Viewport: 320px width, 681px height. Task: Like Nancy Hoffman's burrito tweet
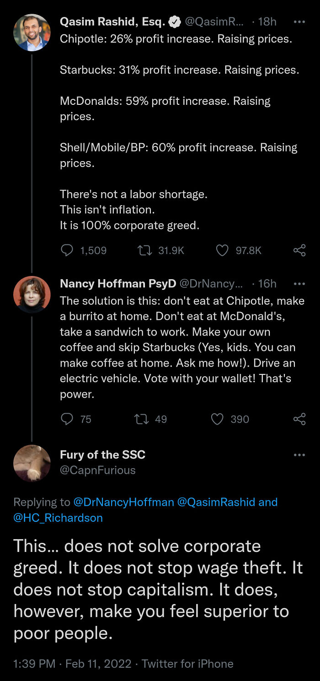pyautogui.click(x=218, y=419)
